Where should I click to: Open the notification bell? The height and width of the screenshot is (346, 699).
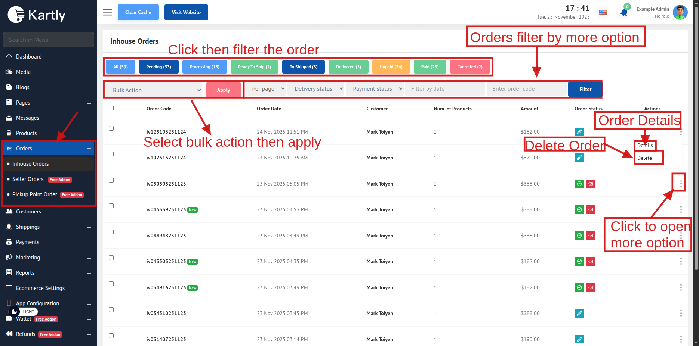pyautogui.click(x=623, y=12)
